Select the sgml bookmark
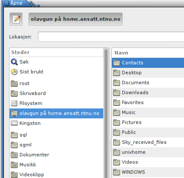184x178 pixels. coord(56,145)
